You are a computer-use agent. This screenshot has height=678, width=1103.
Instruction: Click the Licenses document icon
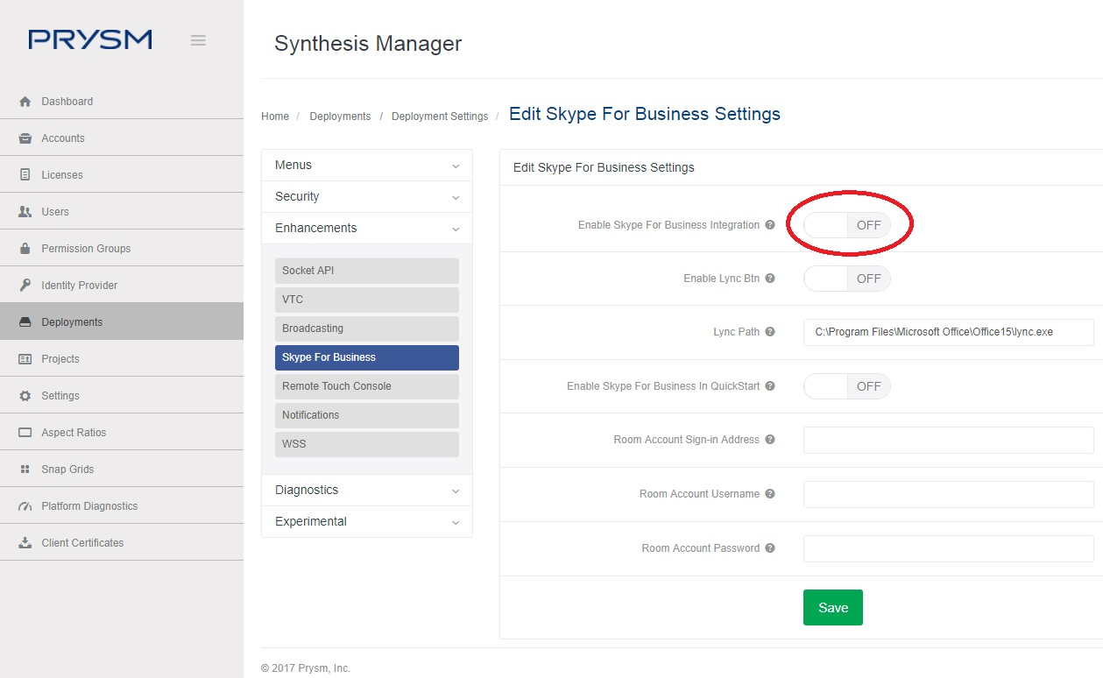[x=25, y=175]
